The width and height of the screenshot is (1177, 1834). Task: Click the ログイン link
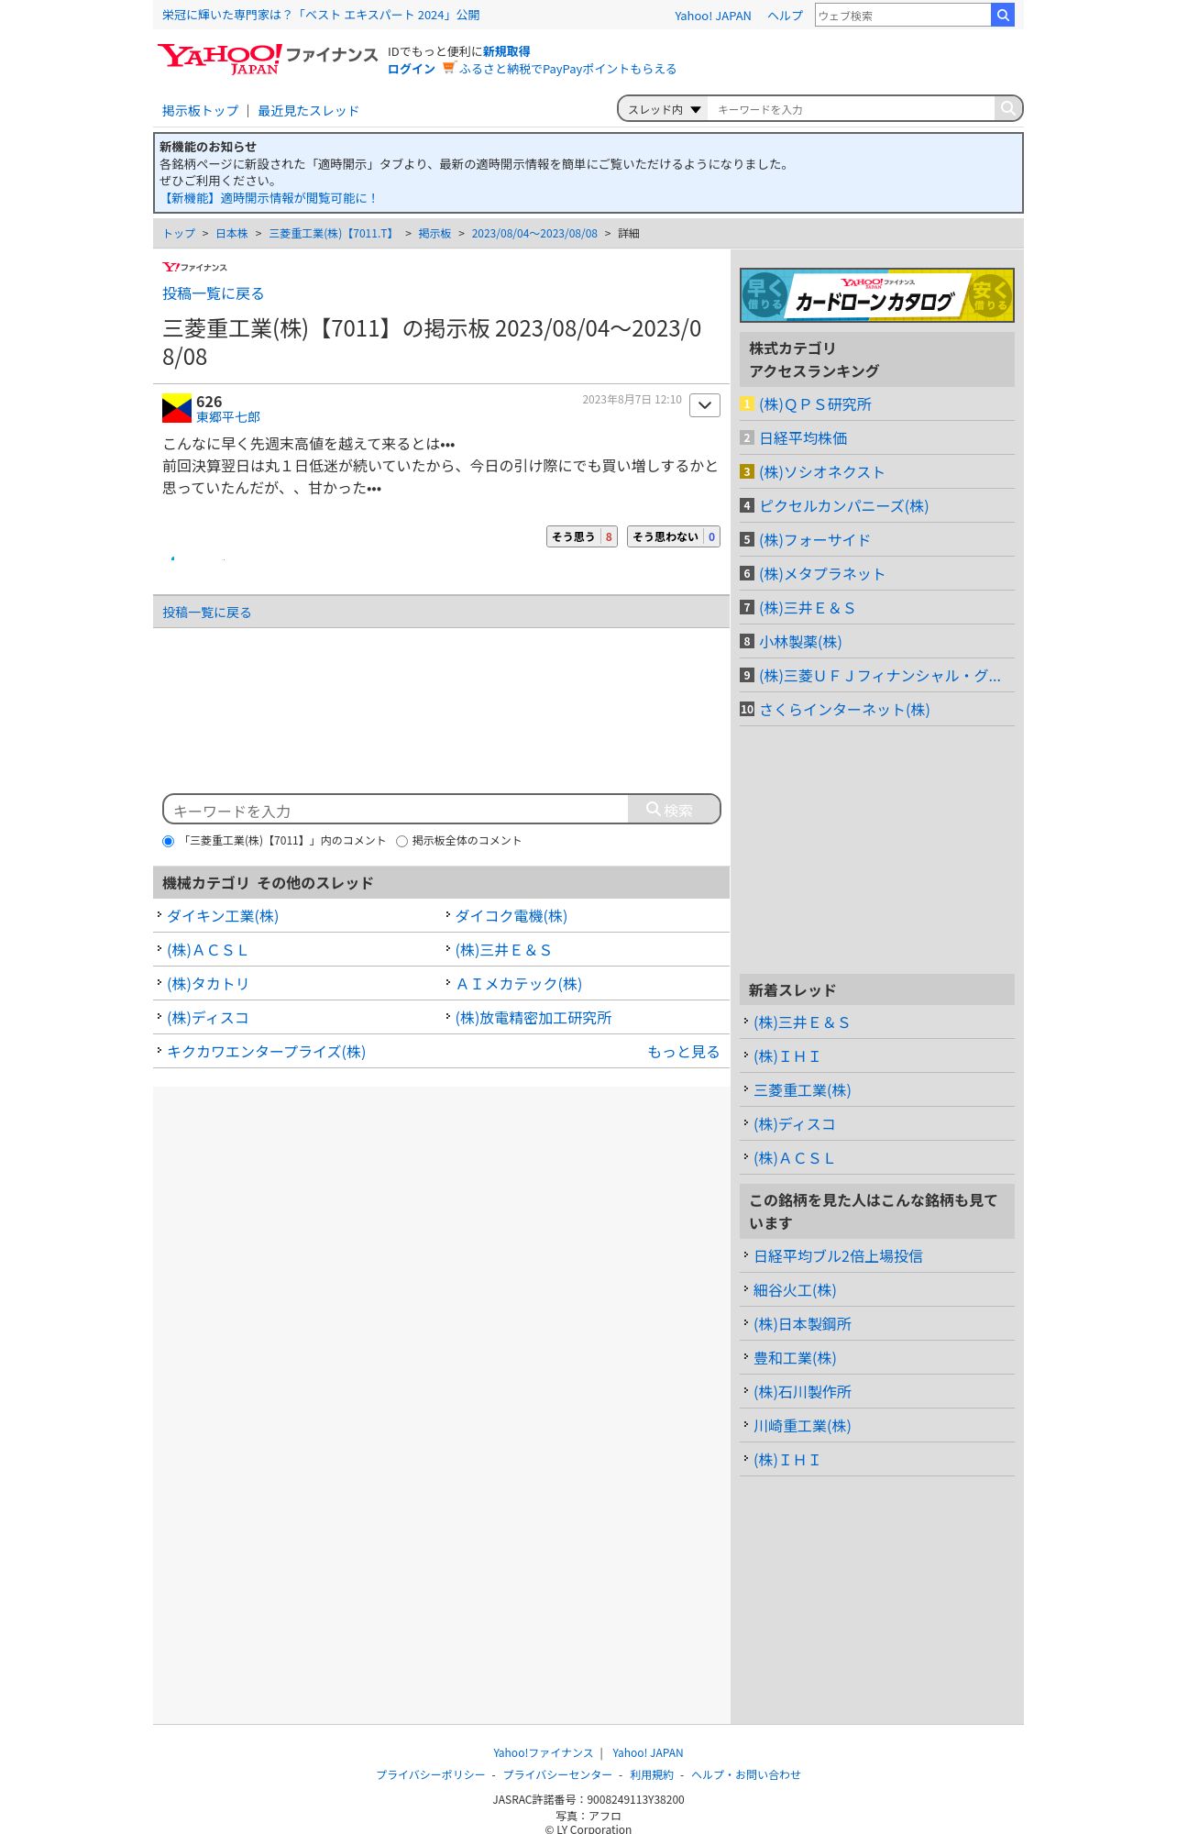[411, 69]
